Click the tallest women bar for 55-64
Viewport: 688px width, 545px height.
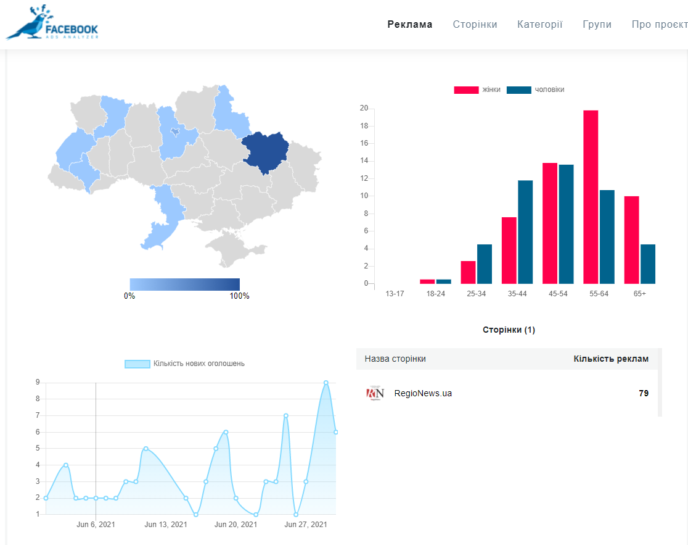[x=591, y=198]
